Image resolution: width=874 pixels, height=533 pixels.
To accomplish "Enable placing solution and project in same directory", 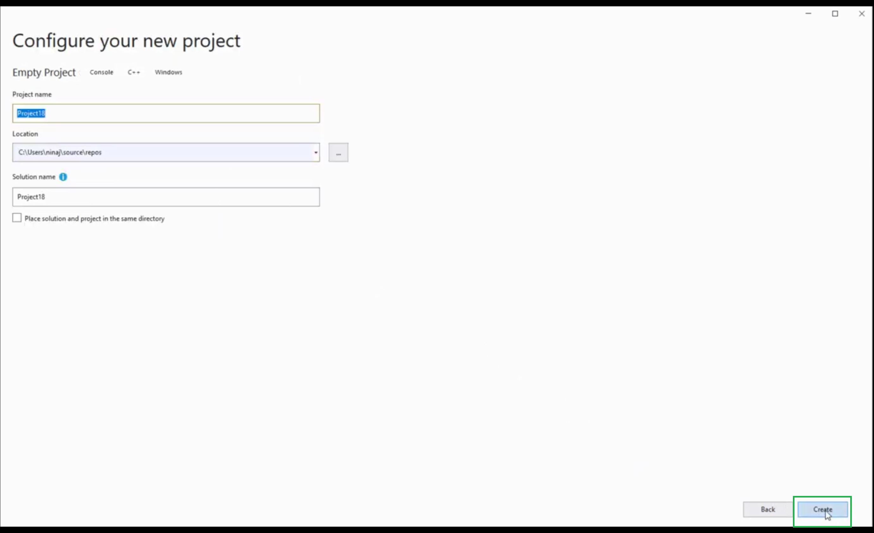I will point(17,218).
